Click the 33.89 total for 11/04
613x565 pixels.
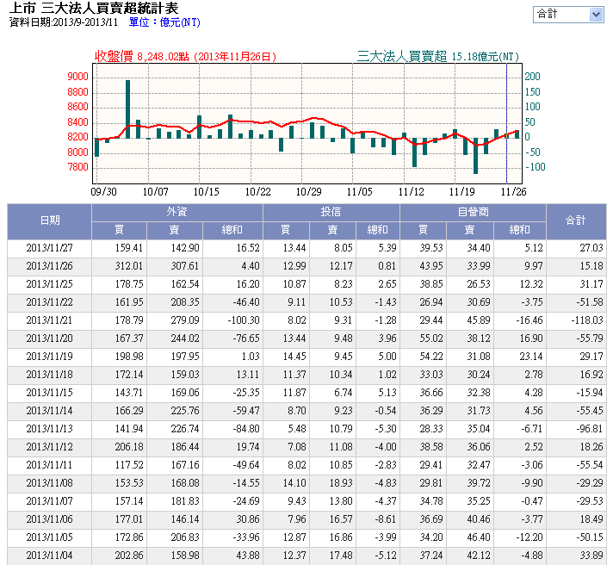pyautogui.click(x=591, y=556)
